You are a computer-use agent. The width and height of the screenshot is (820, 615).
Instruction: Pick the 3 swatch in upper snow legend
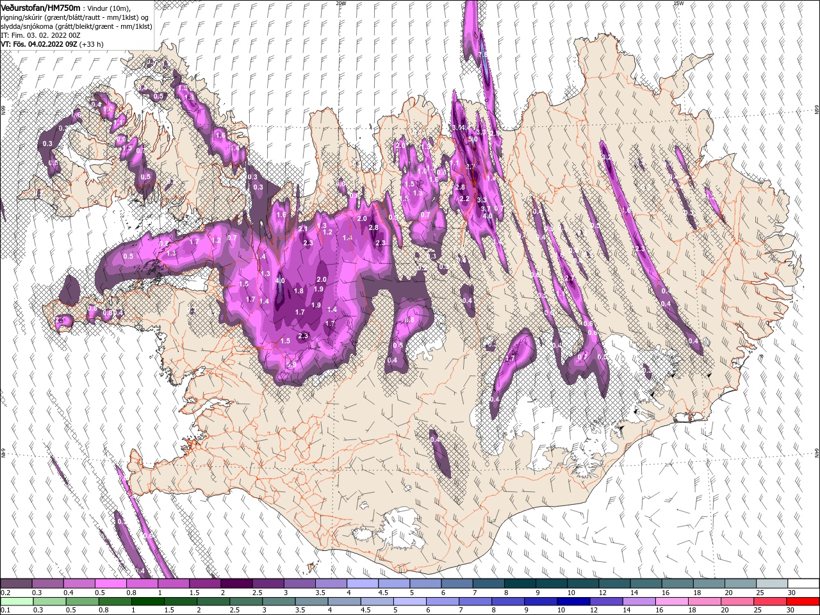(x=299, y=584)
